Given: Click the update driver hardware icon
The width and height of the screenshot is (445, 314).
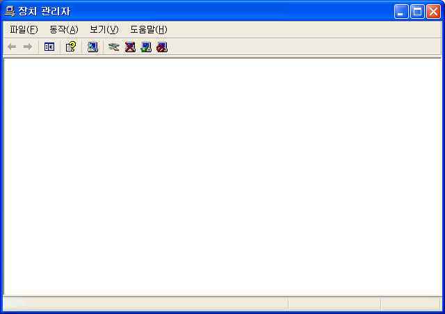Looking at the screenshot, I should (x=114, y=47).
